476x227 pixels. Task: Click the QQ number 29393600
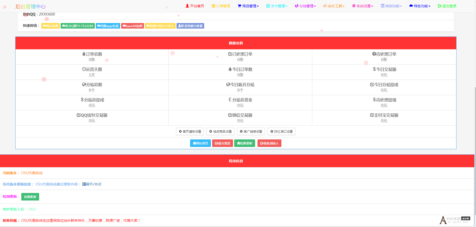click(x=47, y=14)
